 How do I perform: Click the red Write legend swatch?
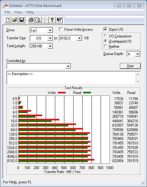click(62, 92)
